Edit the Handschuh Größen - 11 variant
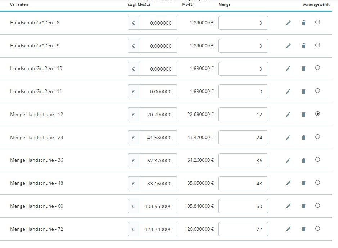Viewport: 338px width, 248px height. [288, 92]
